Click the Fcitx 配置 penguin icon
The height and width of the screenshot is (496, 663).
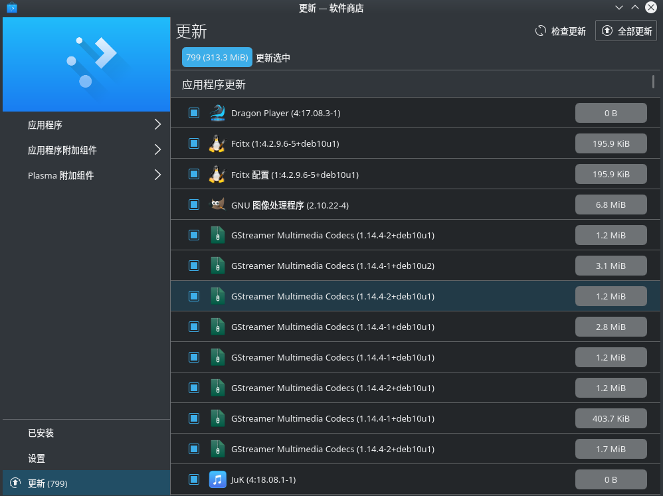pyautogui.click(x=217, y=174)
